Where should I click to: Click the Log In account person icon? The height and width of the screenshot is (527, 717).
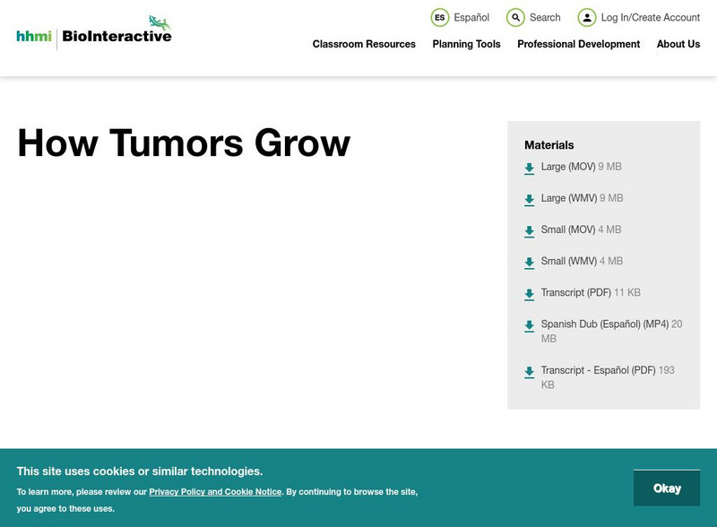[587, 17]
